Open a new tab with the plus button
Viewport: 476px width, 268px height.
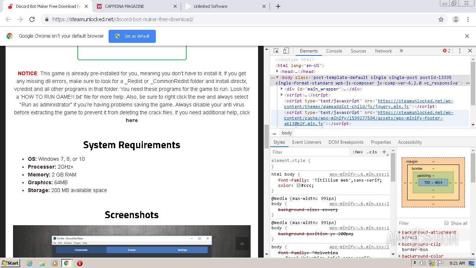click(278, 6)
